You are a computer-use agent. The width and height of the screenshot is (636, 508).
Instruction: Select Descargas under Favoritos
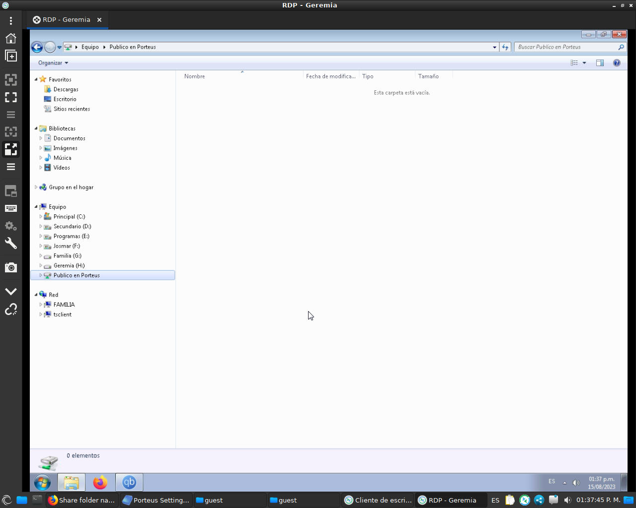click(x=65, y=89)
